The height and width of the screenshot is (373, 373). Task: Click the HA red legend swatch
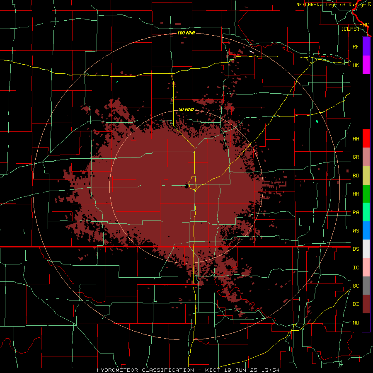(366, 138)
